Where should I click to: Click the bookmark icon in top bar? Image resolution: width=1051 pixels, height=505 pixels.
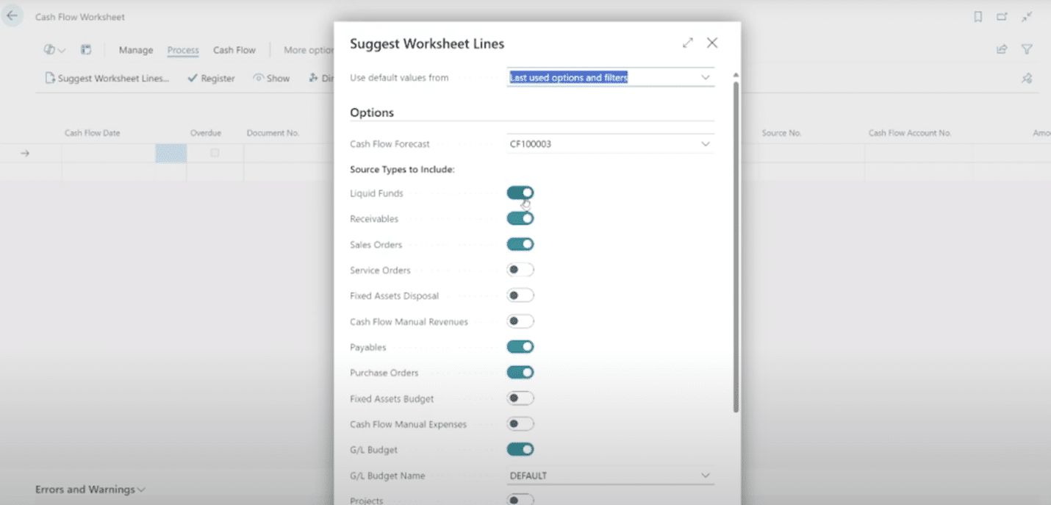pyautogui.click(x=978, y=17)
